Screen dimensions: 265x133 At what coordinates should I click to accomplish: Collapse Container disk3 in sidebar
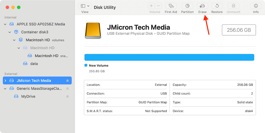[x=10, y=32]
